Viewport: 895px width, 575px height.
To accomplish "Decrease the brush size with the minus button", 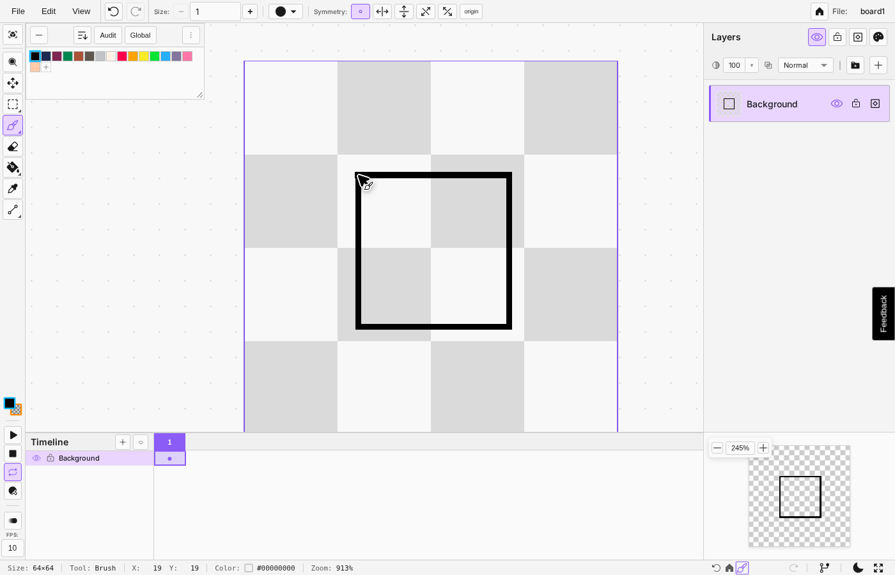I will (181, 11).
